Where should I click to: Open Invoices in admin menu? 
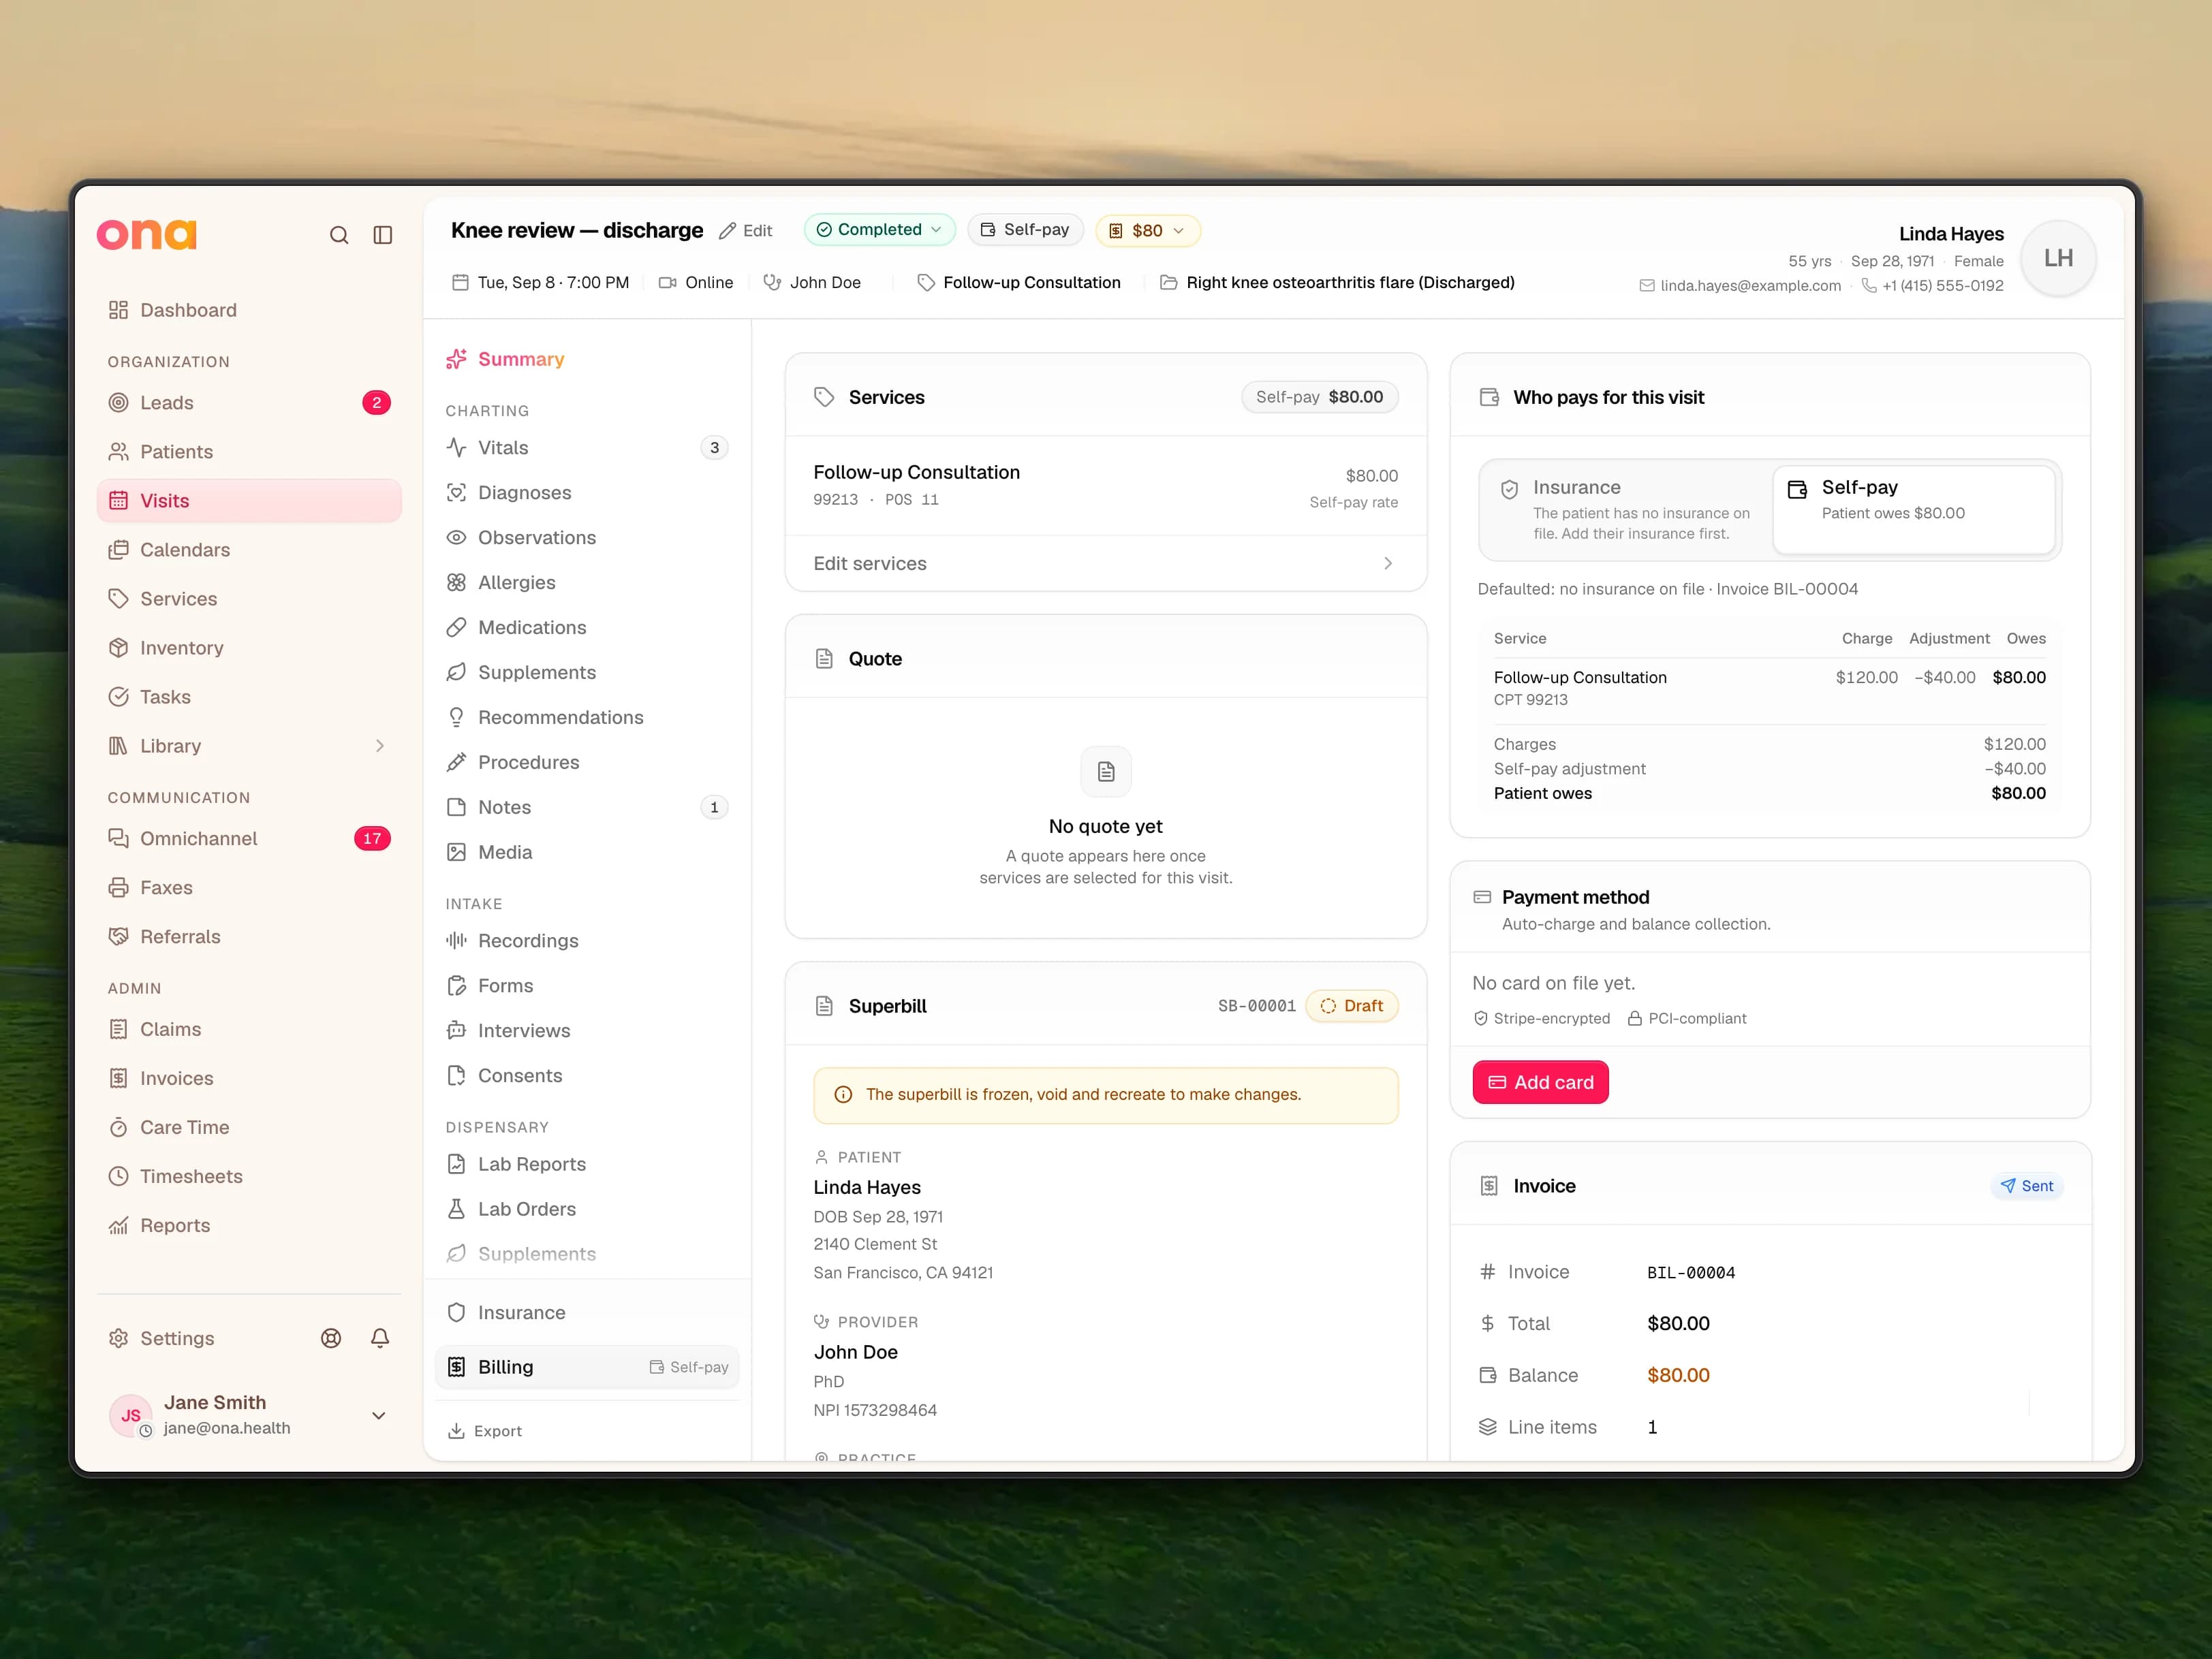pos(249,1078)
